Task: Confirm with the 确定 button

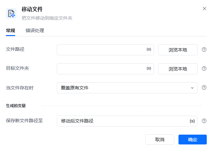Action: point(193,140)
